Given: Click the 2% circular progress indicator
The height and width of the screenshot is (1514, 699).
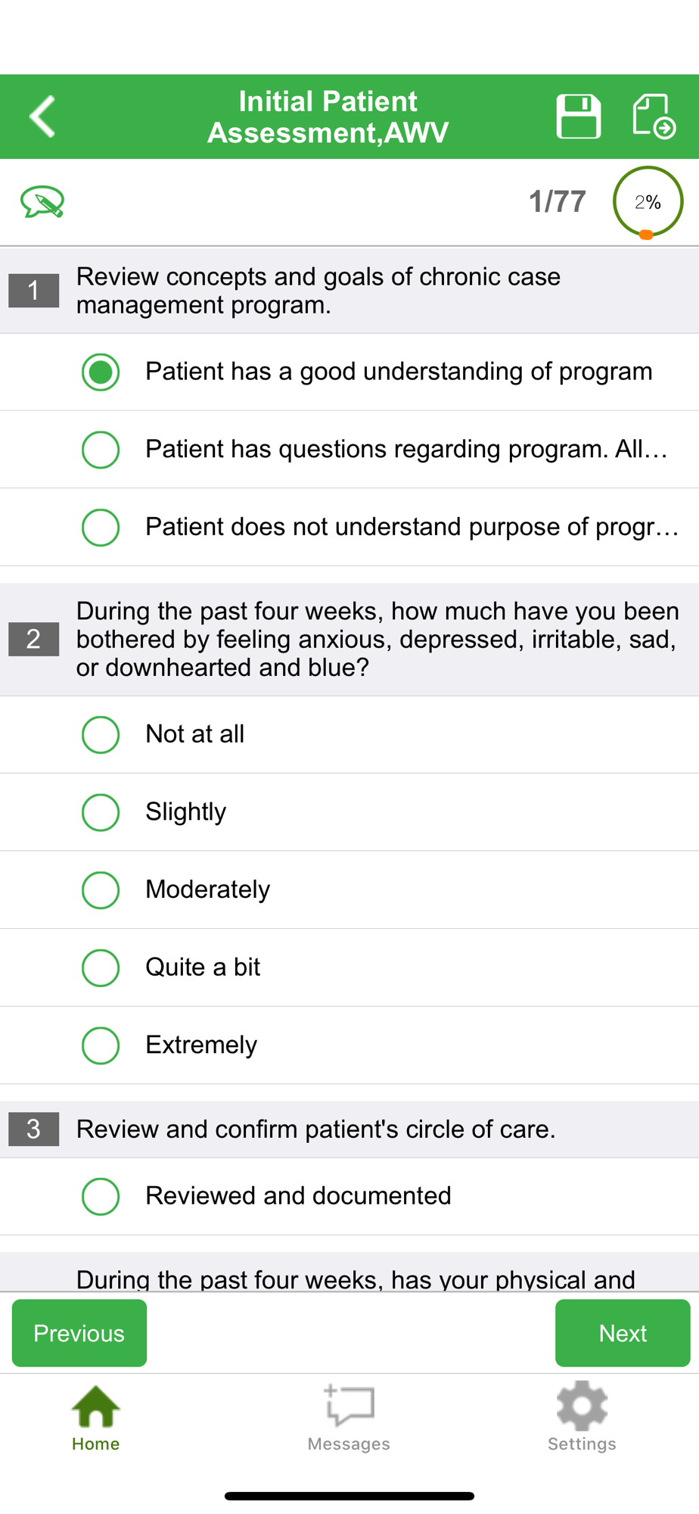Looking at the screenshot, I should click(648, 202).
